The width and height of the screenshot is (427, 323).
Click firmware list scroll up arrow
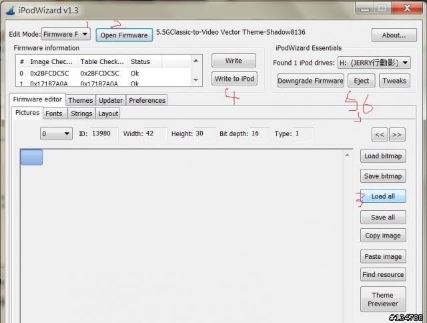coord(195,61)
